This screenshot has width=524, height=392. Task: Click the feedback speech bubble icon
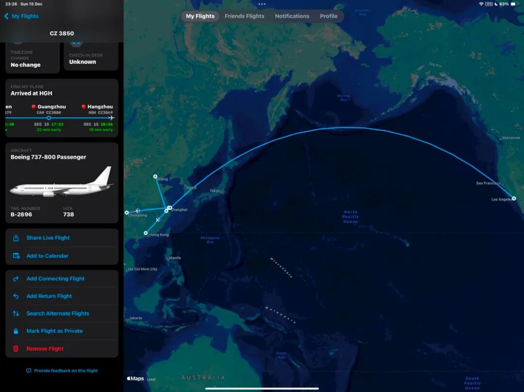pyautogui.click(x=29, y=371)
